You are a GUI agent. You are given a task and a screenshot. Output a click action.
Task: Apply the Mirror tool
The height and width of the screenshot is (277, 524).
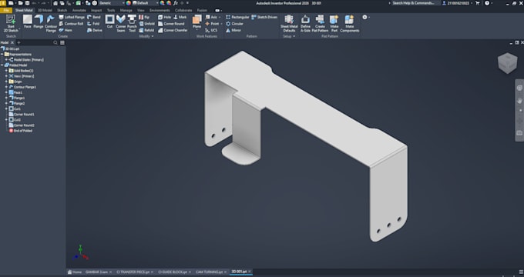(233, 30)
